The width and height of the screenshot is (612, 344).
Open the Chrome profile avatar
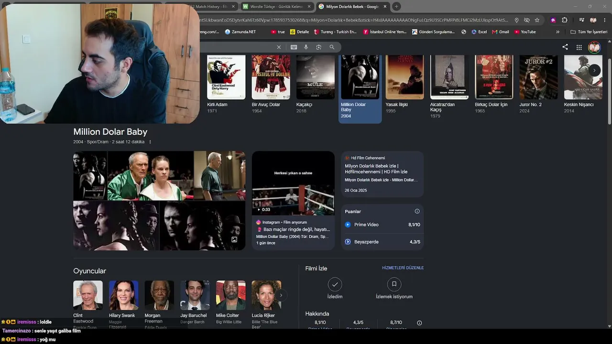coord(593,20)
